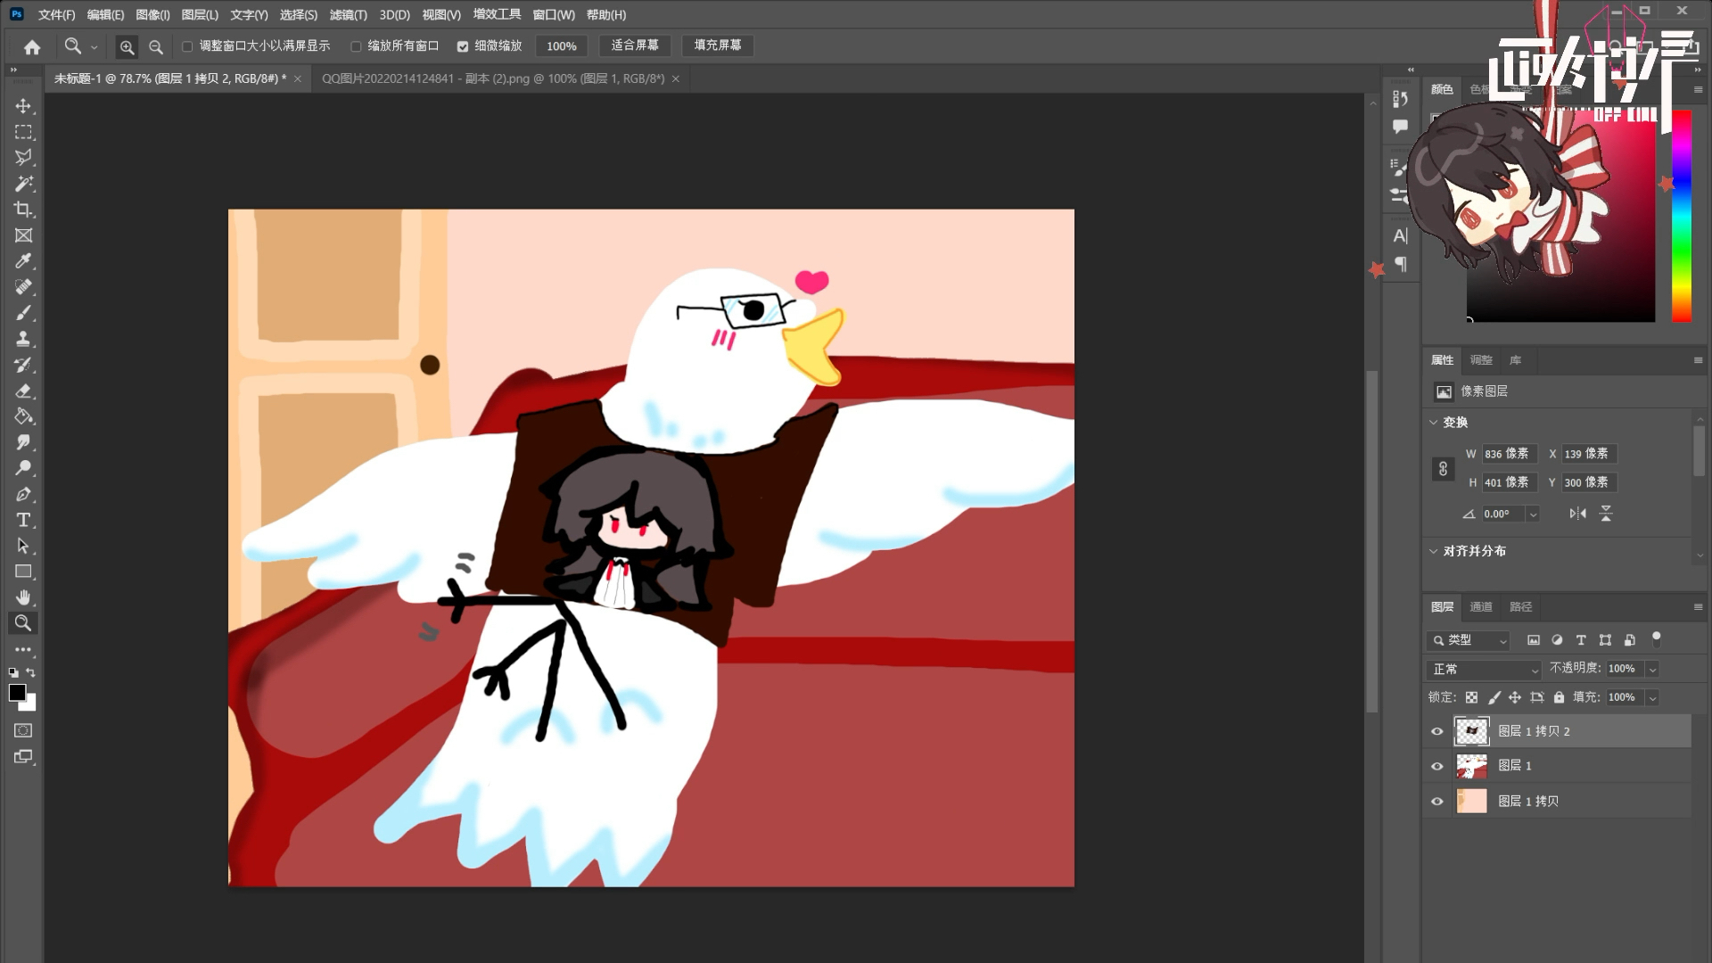The width and height of the screenshot is (1712, 963).
Task: Open the Character panel icon
Action: tap(1400, 236)
